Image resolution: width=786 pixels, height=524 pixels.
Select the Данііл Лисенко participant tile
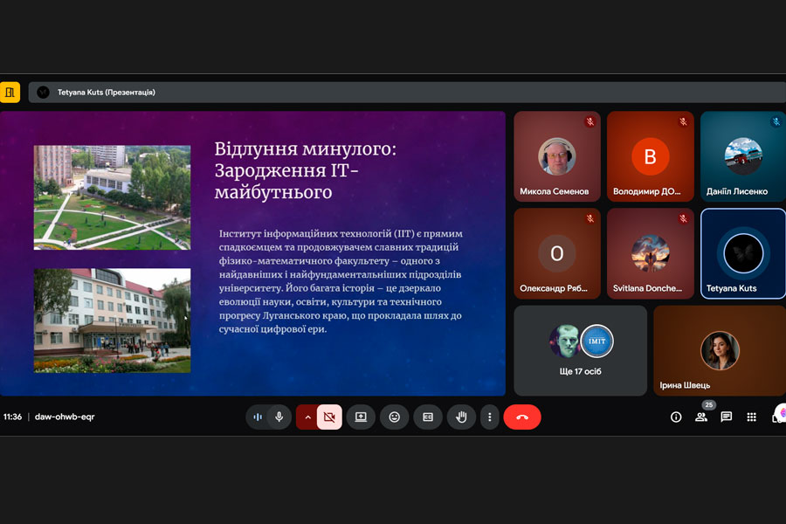tap(743, 156)
